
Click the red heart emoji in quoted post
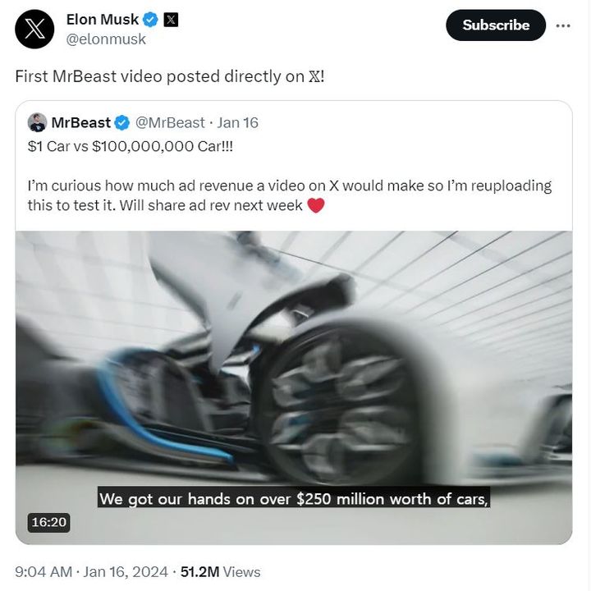316,205
